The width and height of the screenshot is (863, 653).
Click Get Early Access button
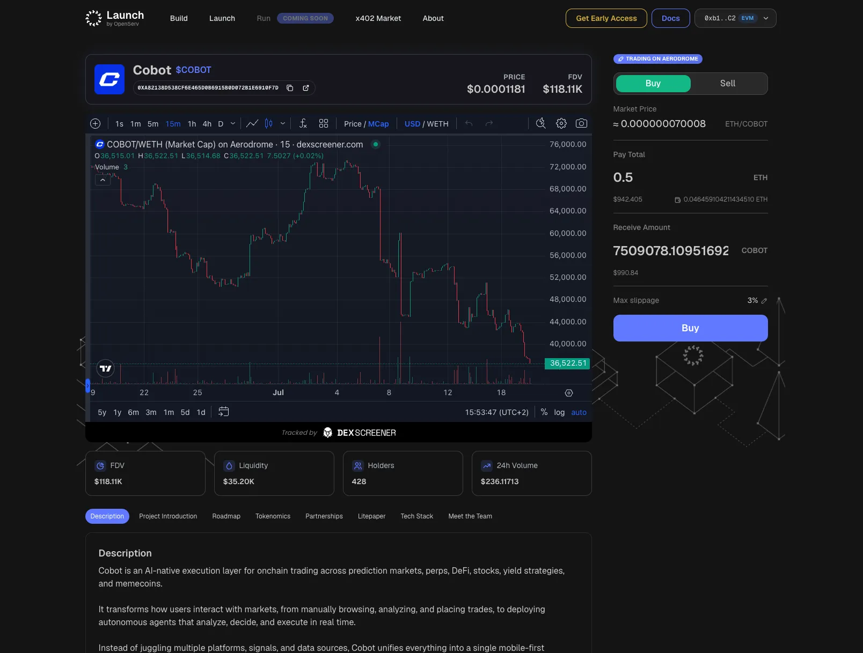(x=606, y=18)
